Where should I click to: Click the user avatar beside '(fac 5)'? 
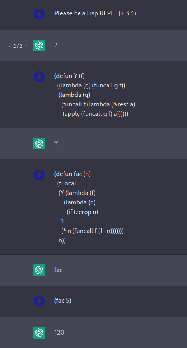39,301
